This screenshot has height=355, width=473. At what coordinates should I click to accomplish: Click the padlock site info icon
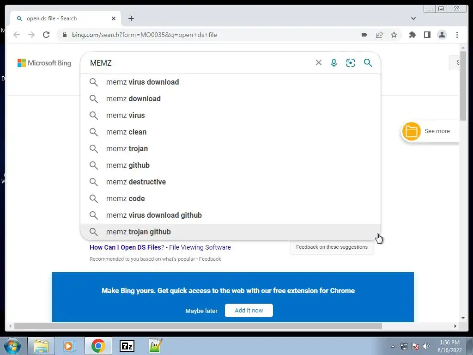pyautogui.click(x=64, y=35)
